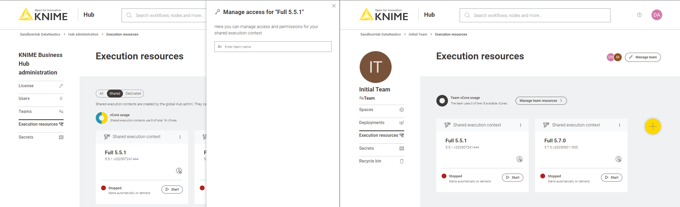Click the left-side KNIME logo
680x207 pixels.
(43, 15)
